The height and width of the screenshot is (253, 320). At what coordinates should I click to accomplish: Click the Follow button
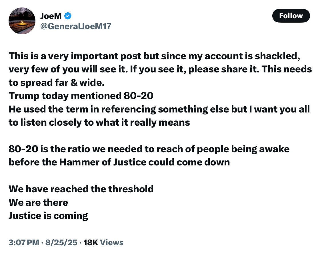pos(291,16)
